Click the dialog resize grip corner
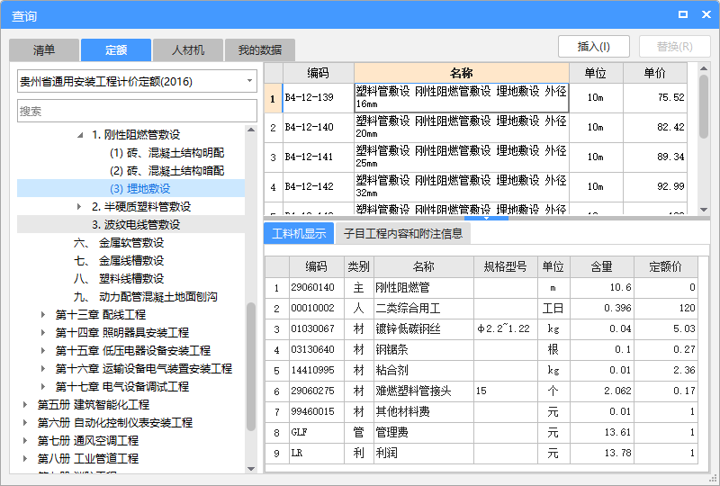This screenshot has width=720, height=486. [713, 479]
